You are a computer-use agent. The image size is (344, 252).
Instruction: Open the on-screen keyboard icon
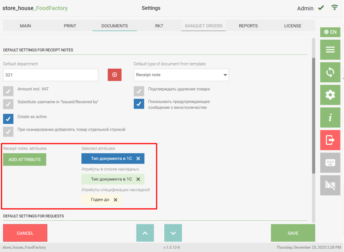[330, 163]
